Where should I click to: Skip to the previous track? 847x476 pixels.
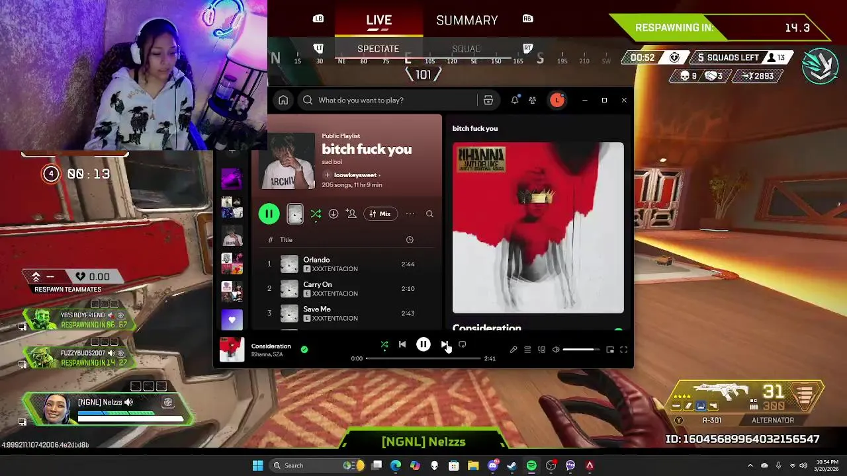402,344
